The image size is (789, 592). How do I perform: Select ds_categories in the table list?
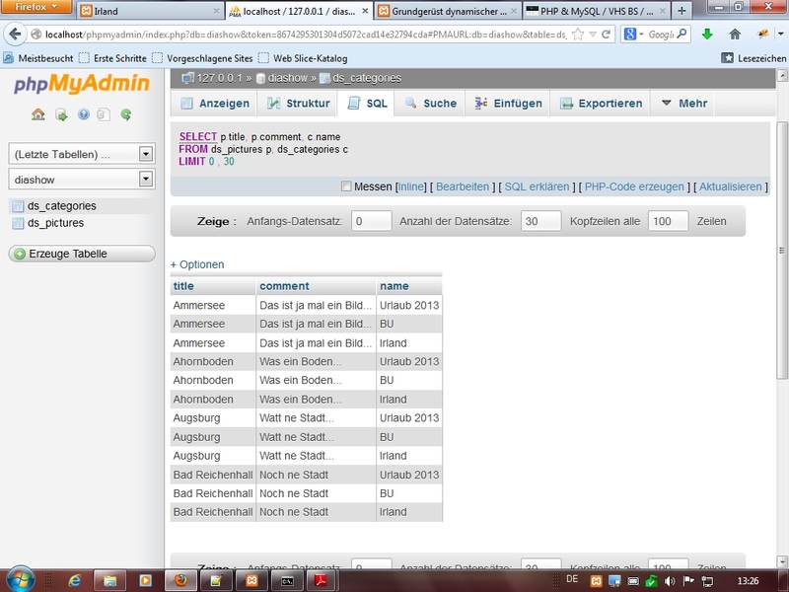[x=61, y=206]
